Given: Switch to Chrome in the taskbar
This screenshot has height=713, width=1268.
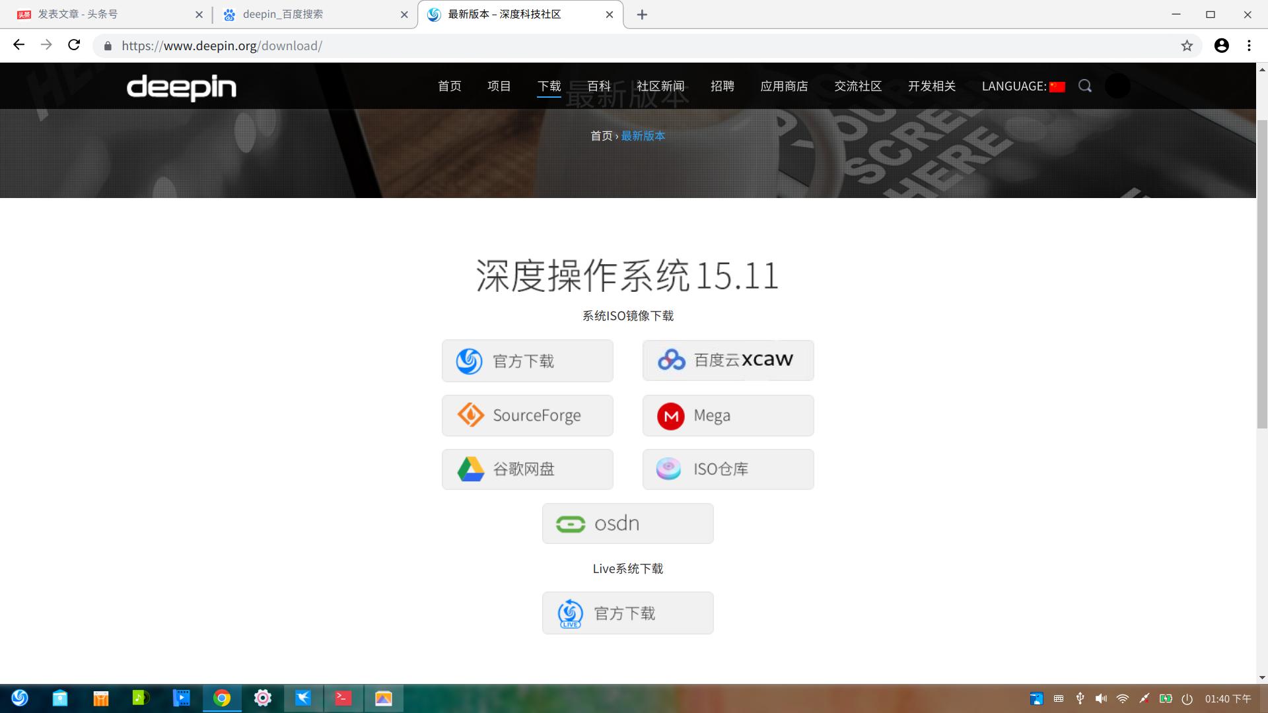Looking at the screenshot, I should pos(222,698).
